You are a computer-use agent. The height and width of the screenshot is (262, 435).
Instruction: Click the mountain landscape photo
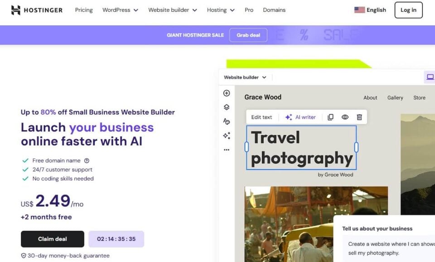(417, 164)
